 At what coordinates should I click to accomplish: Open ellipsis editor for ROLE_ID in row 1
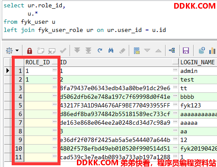point(54,70)
